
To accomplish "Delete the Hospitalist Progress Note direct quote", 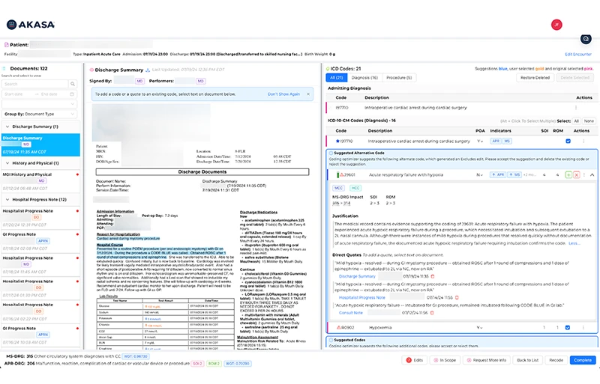I will (457, 297).
